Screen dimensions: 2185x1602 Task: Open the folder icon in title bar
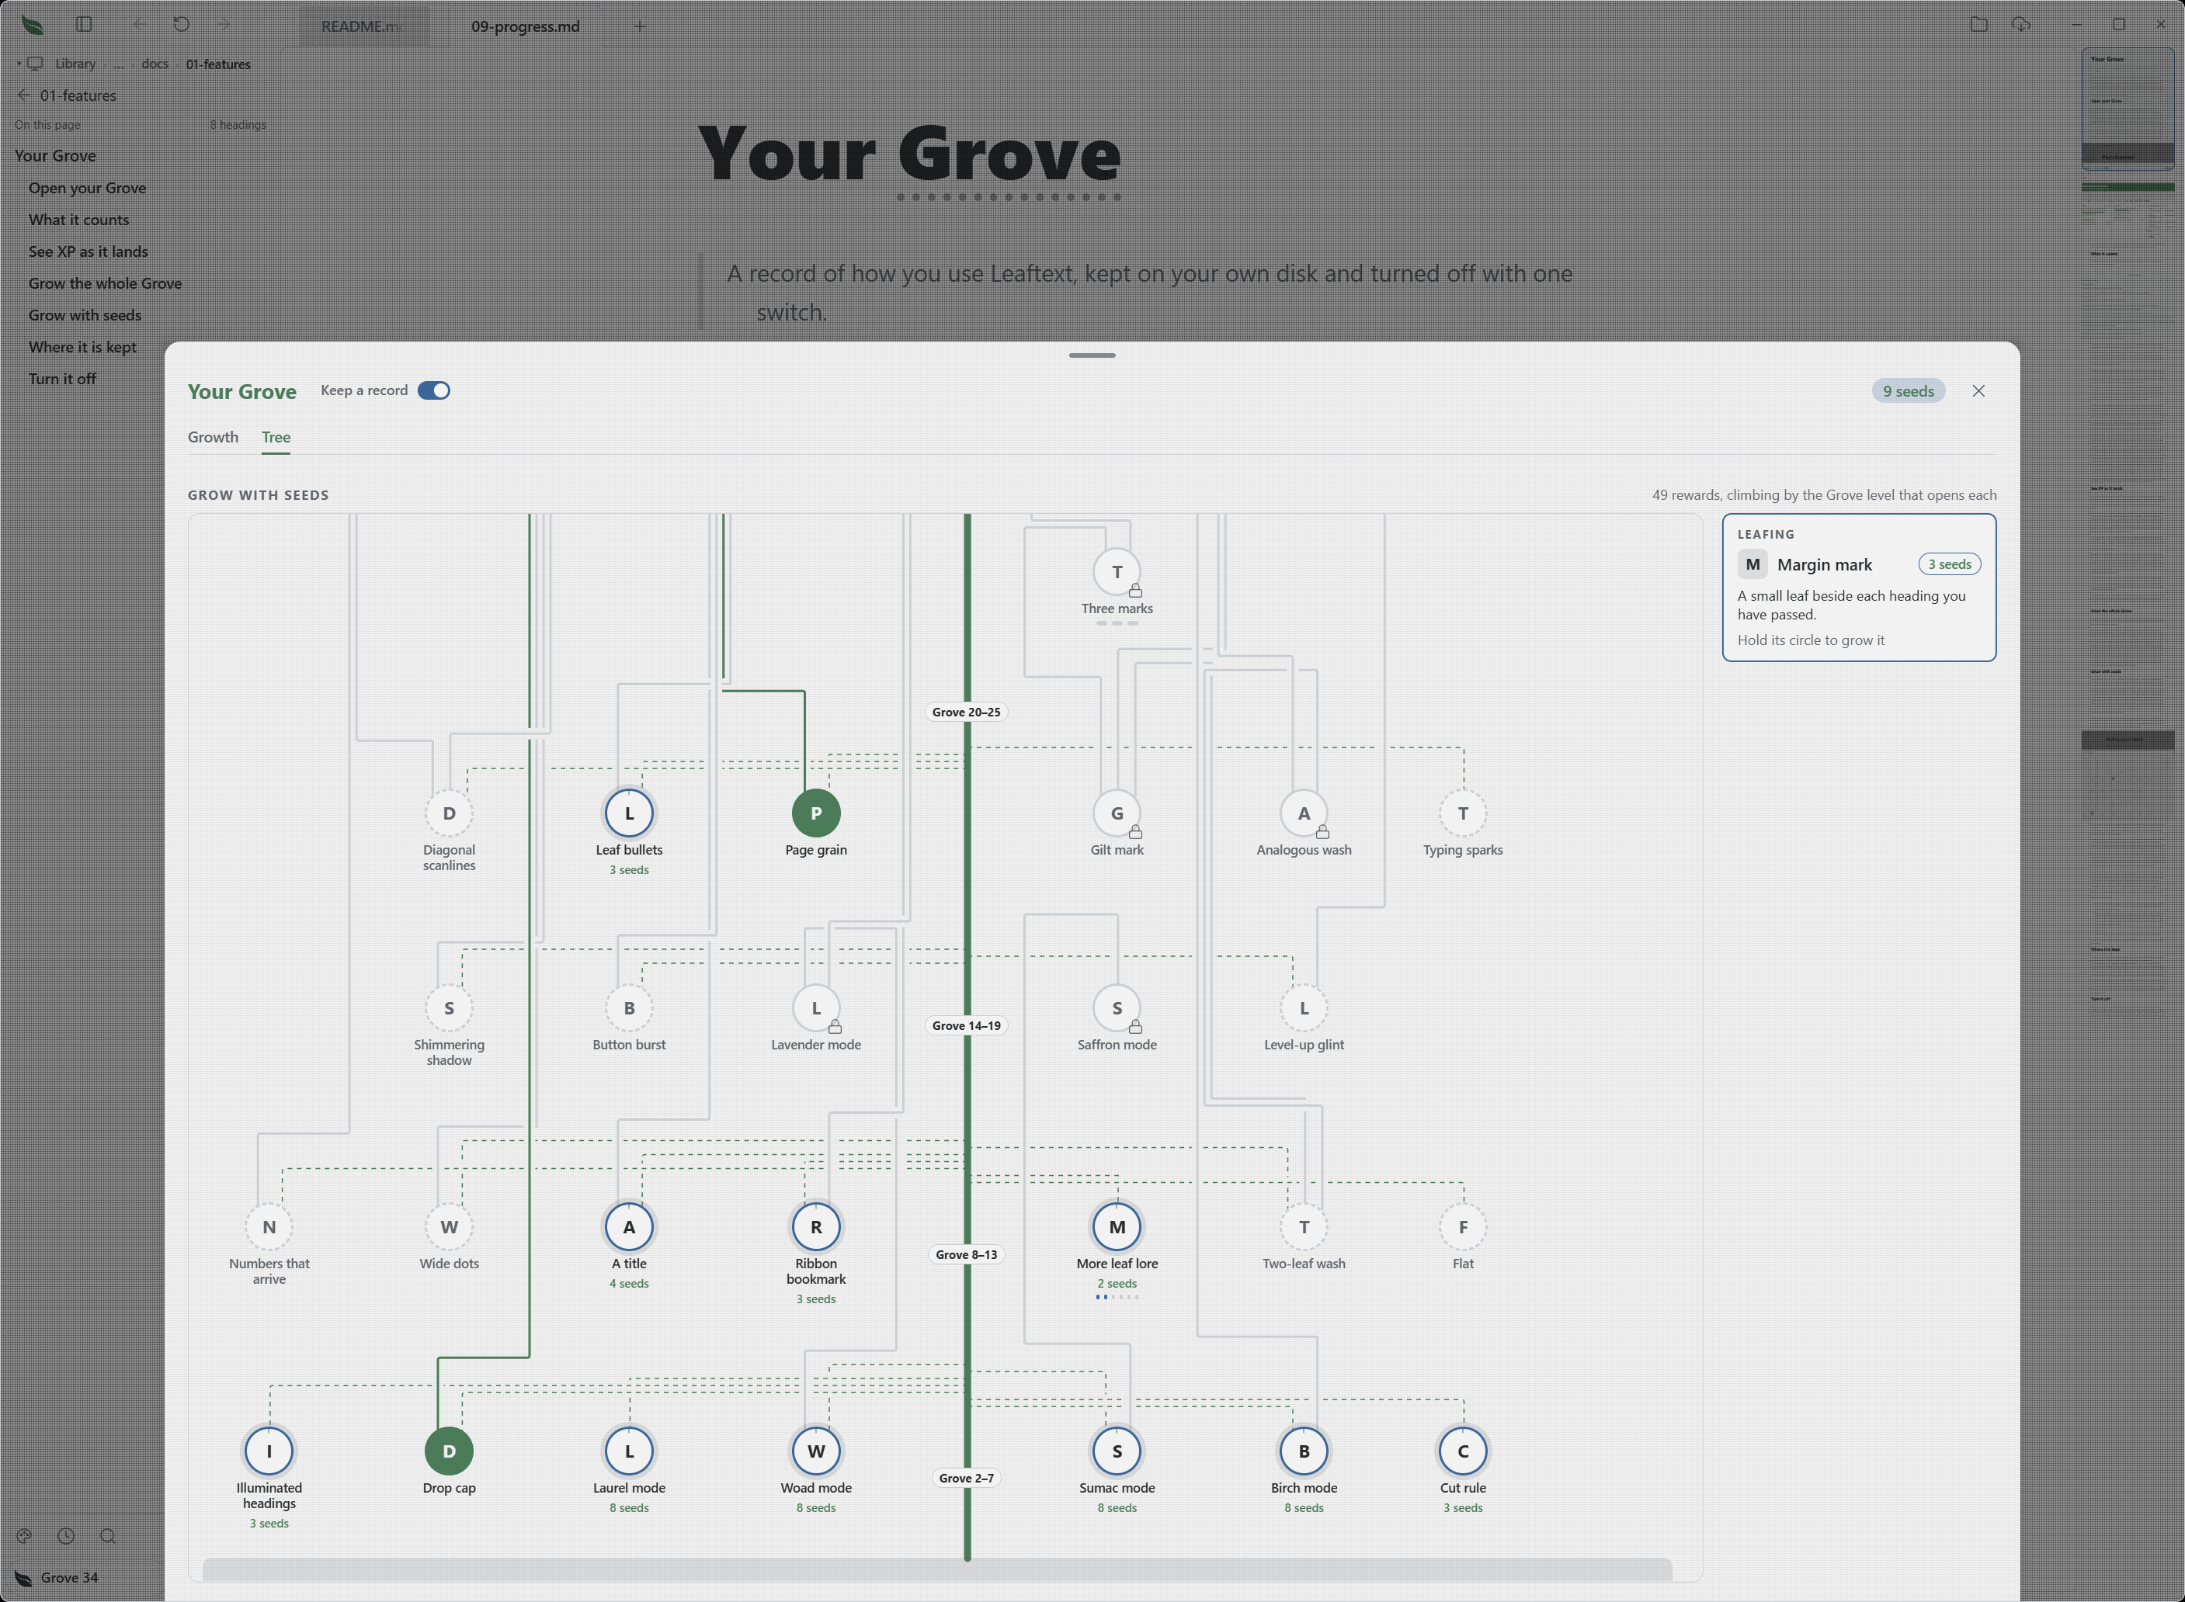point(1979,24)
